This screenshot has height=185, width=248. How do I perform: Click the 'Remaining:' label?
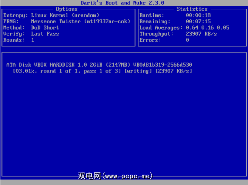click(155, 22)
